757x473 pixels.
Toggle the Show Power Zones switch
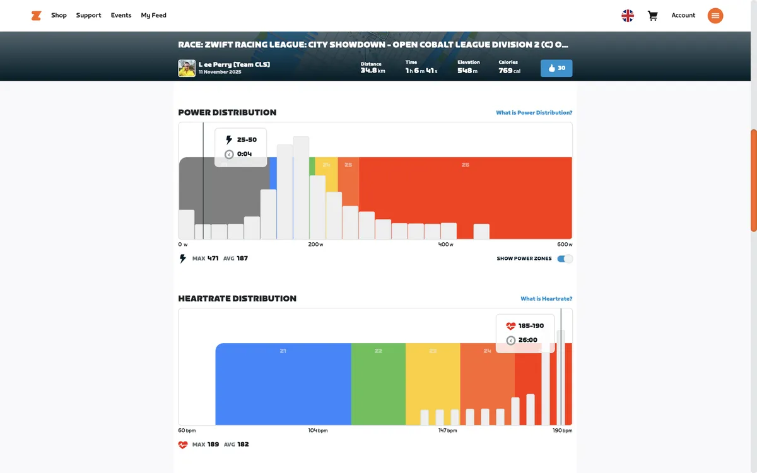coord(565,259)
